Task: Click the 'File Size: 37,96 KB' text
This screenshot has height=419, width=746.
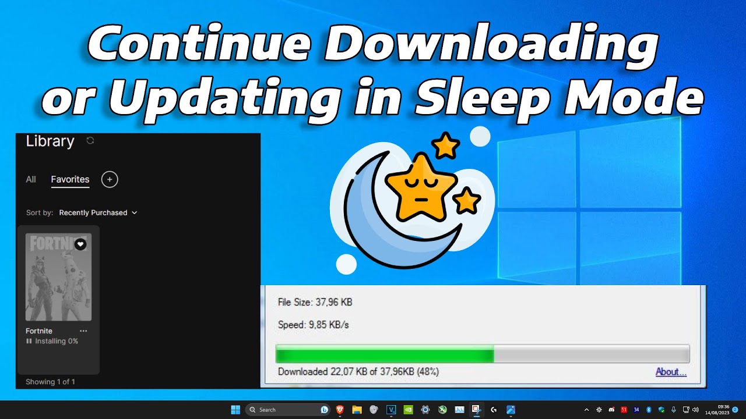Action: (x=315, y=302)
